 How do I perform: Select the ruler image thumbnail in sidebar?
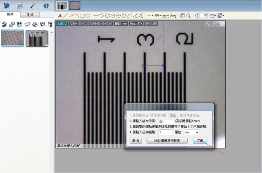37,38
